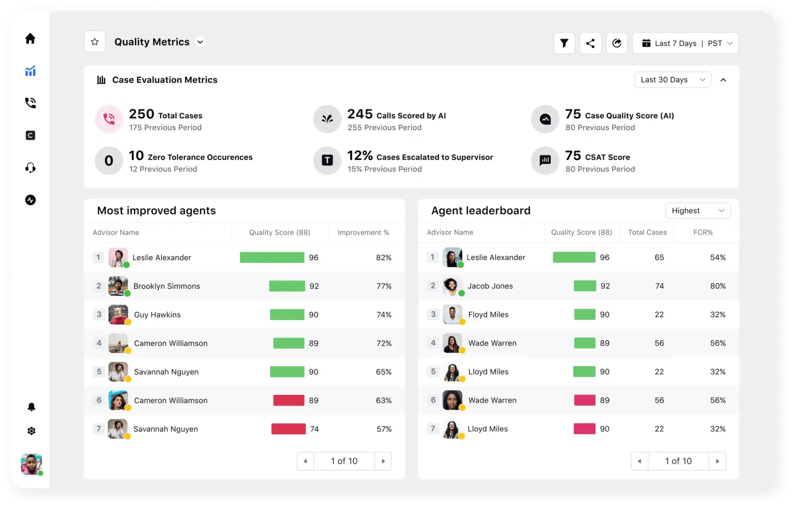794x509 pixels.
Task: Select the PST timezone label
Action: [x=715, y=43]
